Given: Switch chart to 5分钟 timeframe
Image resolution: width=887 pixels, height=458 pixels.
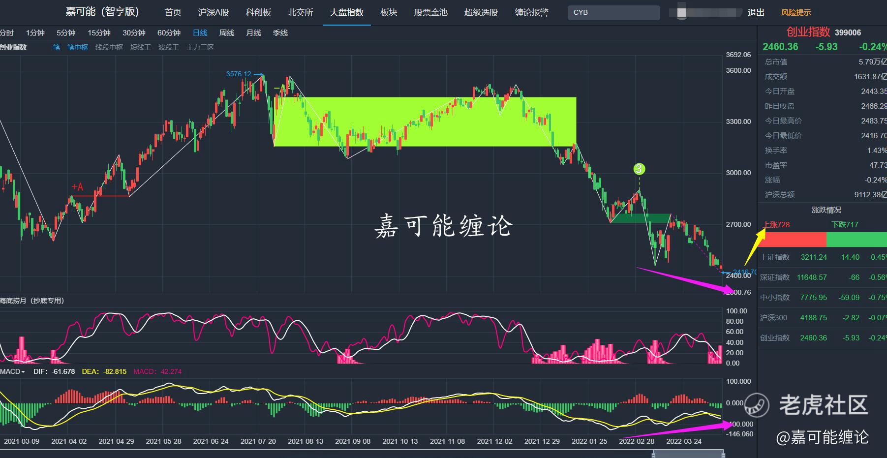Looking at the screenshot, I should click(x=66, y=33).
